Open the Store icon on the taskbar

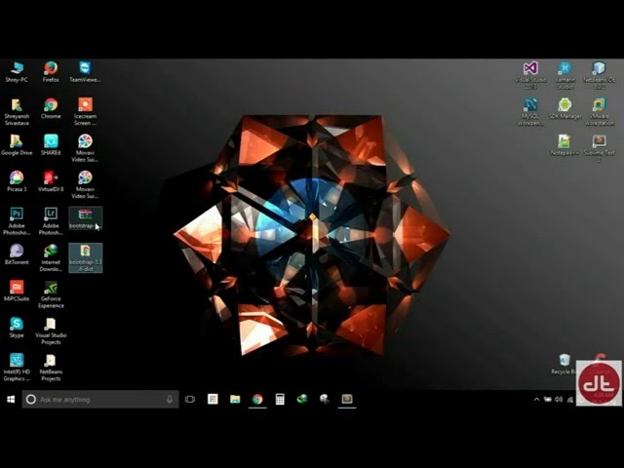tap(213, 399)
